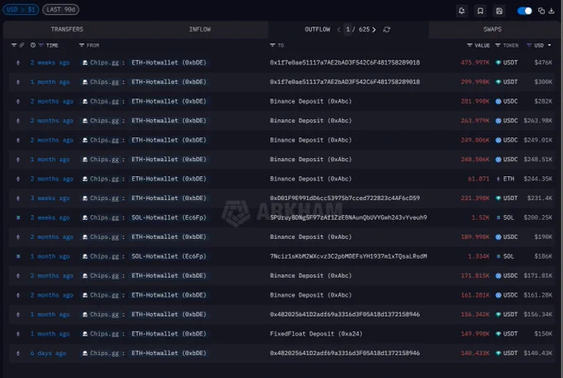Remove the USD > $1 filter chip
563x378 pixels.
(x=21, y=10)
